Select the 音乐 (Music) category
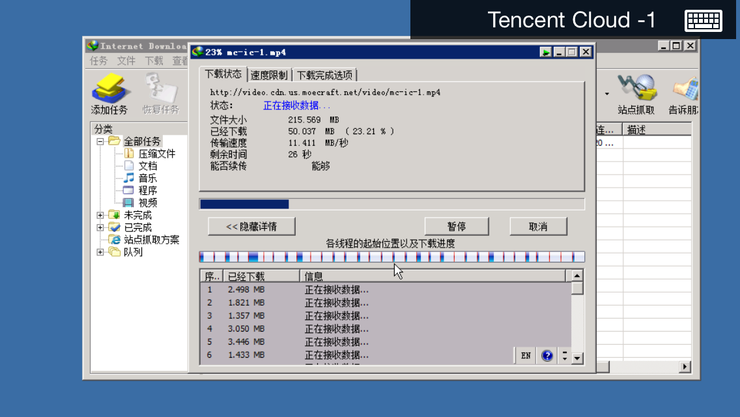 147,178
